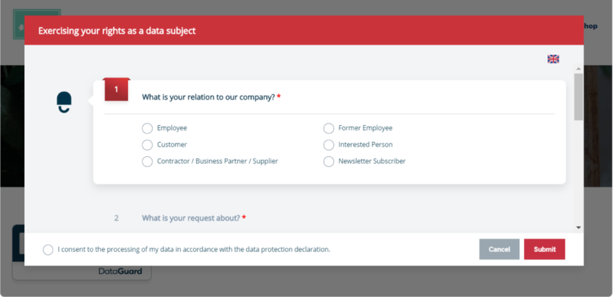Click the step number 2 label
This screenshot has height=297, width=613.
(116, 218)
